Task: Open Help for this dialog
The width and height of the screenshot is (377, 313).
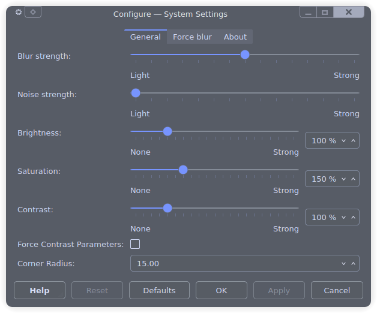Action: click(40, 290)
